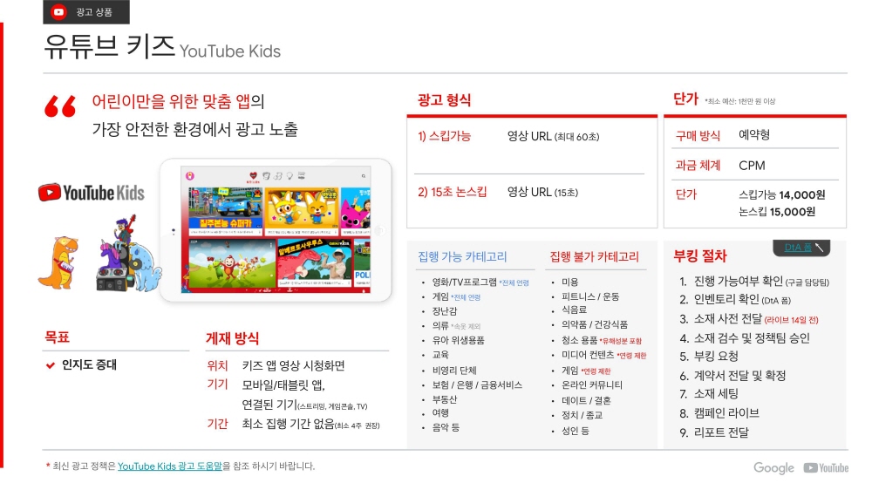Click the 집행 가능 카테고리 heading

click(462, 257)
